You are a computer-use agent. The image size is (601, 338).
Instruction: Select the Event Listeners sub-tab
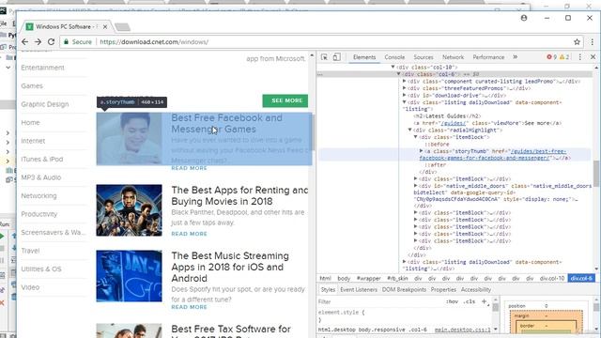coord(359,290)
